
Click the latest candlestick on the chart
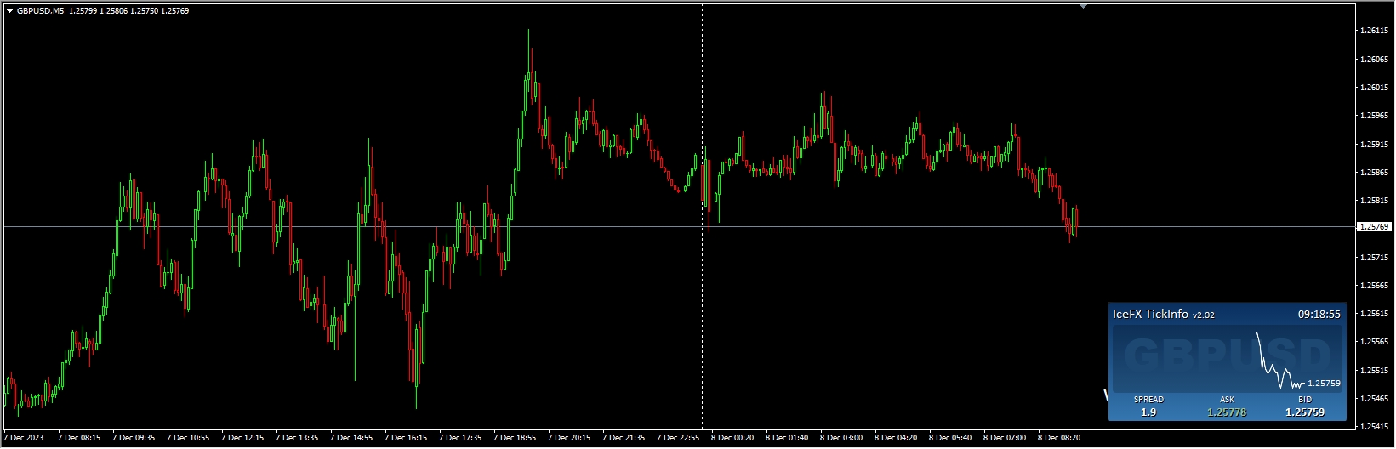[x=1075, y=220]
